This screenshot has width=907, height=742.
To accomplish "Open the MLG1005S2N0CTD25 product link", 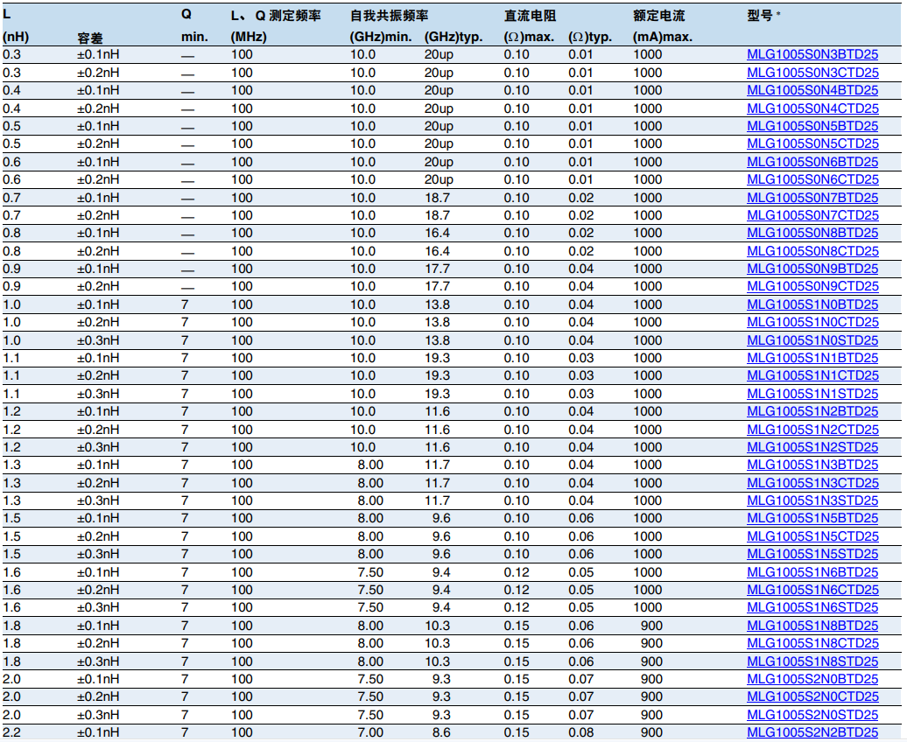I will [812, 696].
